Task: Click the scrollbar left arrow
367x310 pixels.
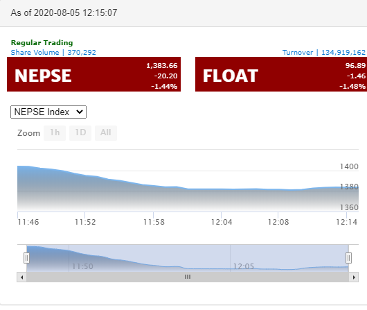Action: pos(21,277)
